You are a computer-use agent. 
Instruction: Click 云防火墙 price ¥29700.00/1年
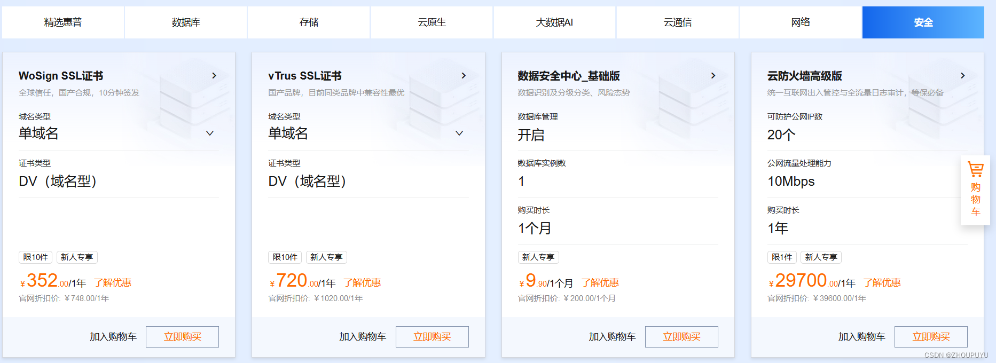click(812, 281)
